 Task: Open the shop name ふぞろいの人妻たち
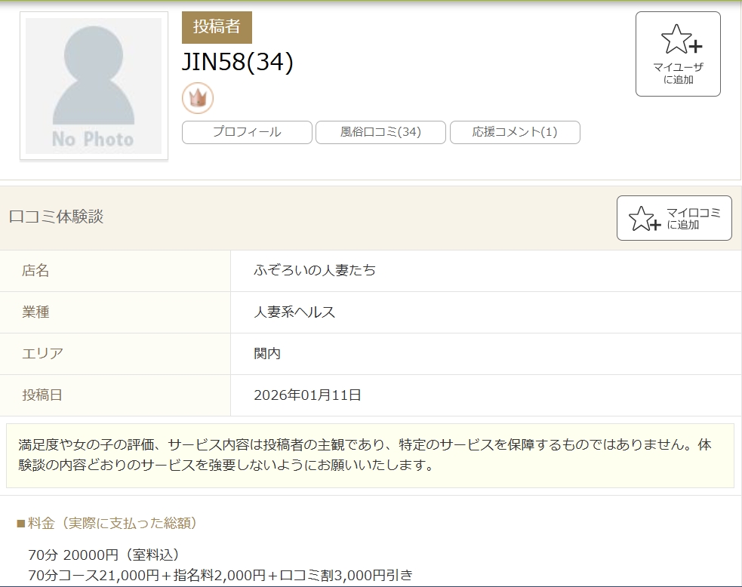coord(315,271)
